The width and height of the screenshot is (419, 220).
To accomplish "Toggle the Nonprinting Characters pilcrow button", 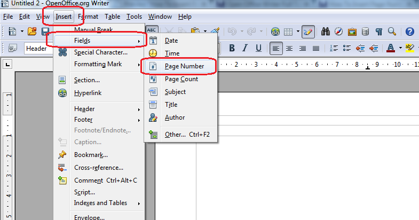I will [378, 32].
